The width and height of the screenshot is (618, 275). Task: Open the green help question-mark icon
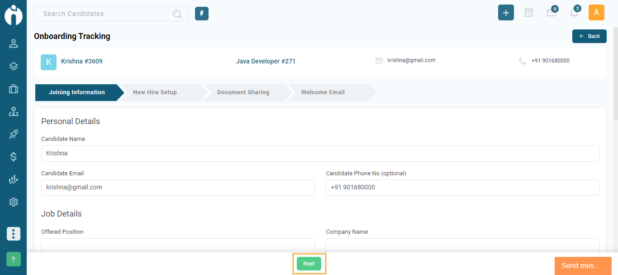13,259
